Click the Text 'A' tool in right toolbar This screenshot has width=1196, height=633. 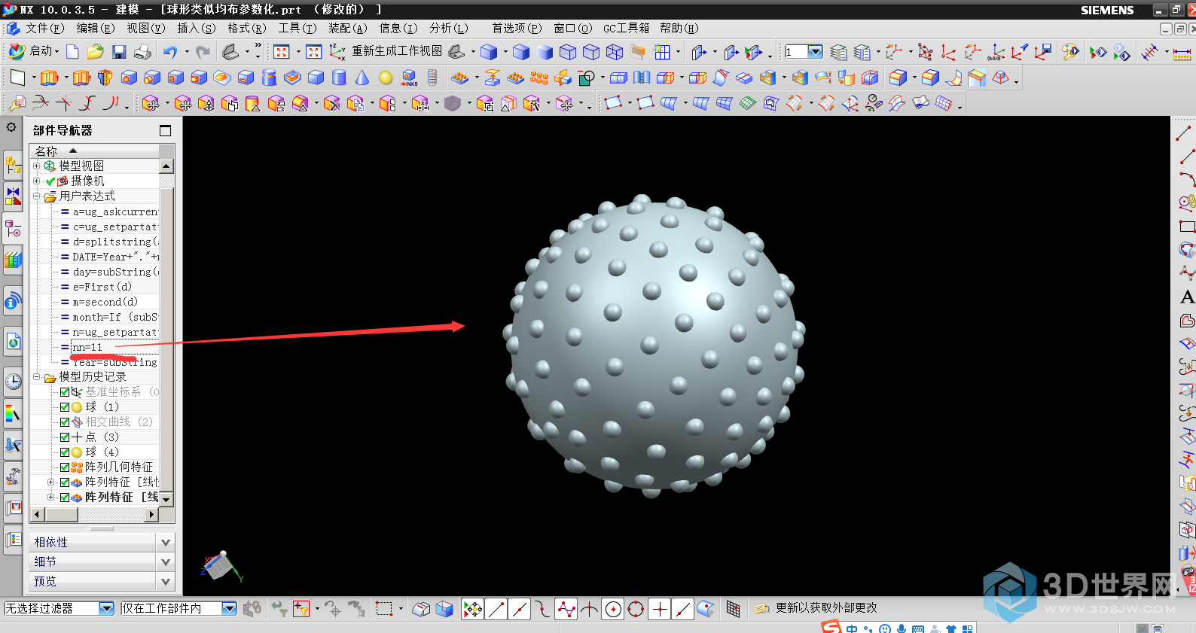point(1187,297)
